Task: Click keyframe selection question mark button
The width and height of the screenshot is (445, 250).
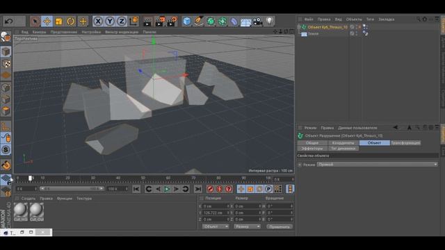Action: [229, 189]
